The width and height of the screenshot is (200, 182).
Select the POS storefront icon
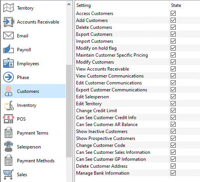pyautogui.click(x=8, y=119)
